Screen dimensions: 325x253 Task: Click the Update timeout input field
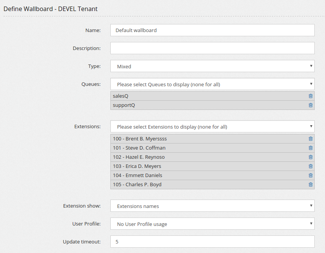click(212, 242)
